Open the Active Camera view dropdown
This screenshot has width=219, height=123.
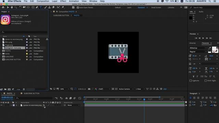coord(126,89)
